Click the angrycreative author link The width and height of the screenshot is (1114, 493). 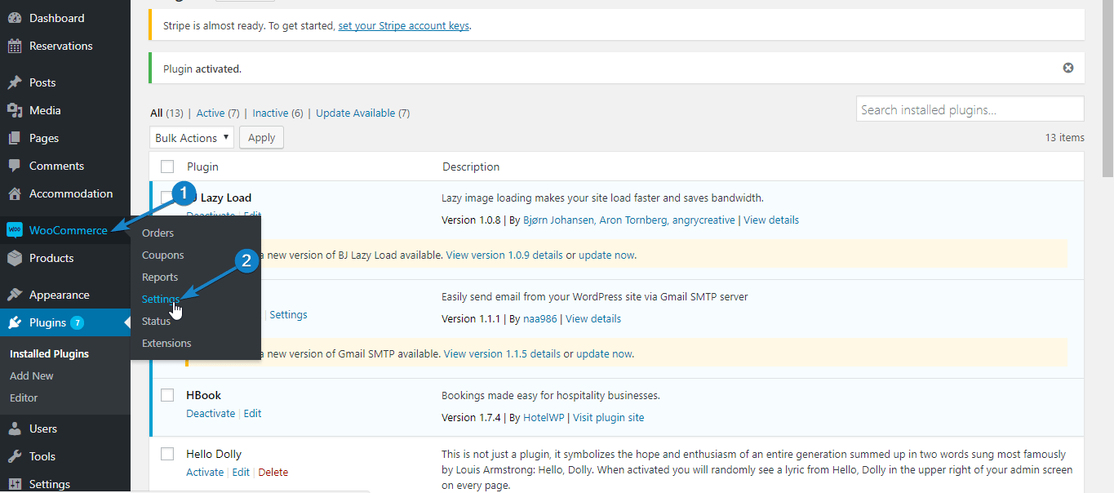(703, 220)
